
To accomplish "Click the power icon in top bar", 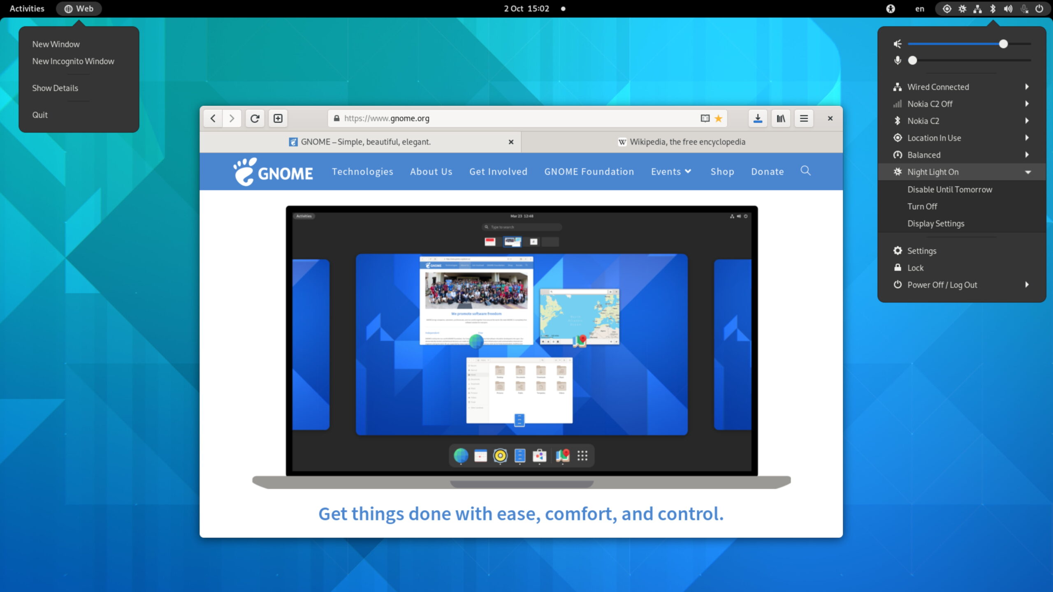I will point(1039,9).
